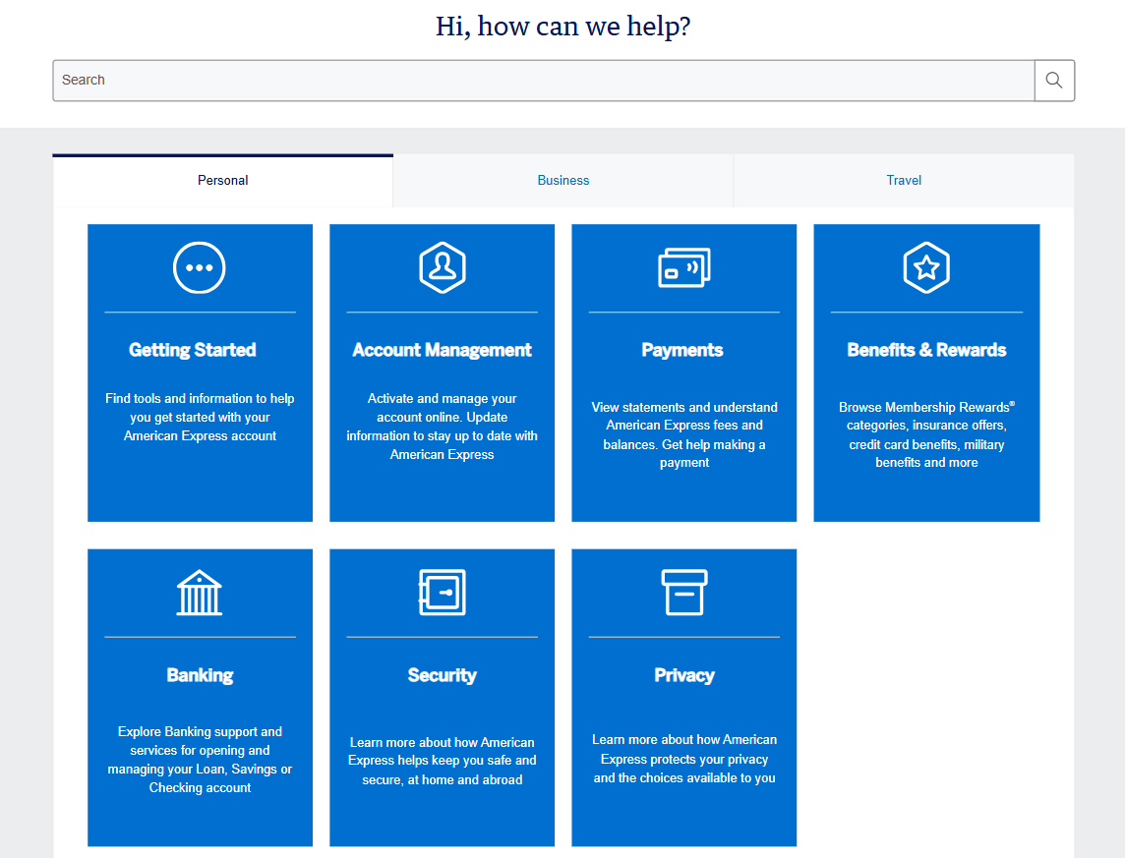Switch to the Business tab
1125x858 pixels.
click(562, 180)
